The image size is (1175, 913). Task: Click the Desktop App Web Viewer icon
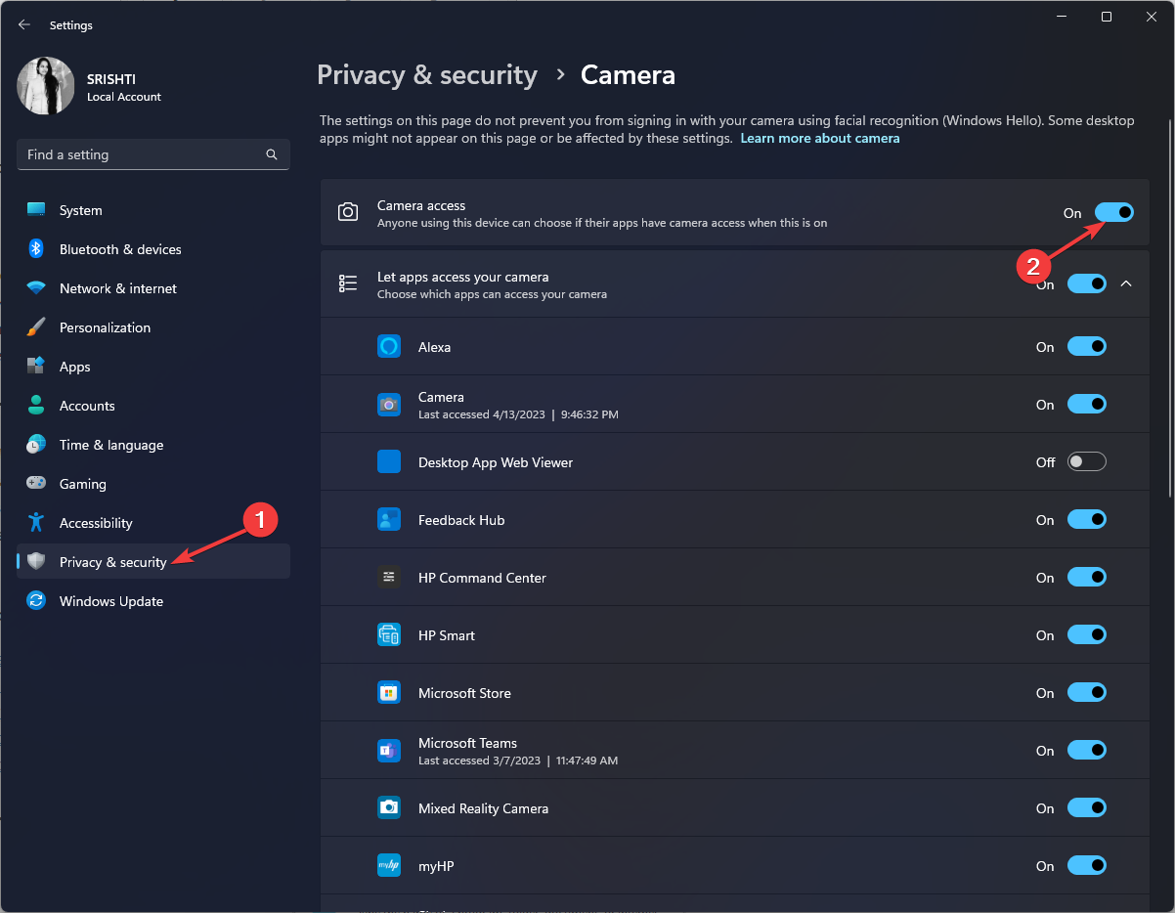[x=389, y=461]
